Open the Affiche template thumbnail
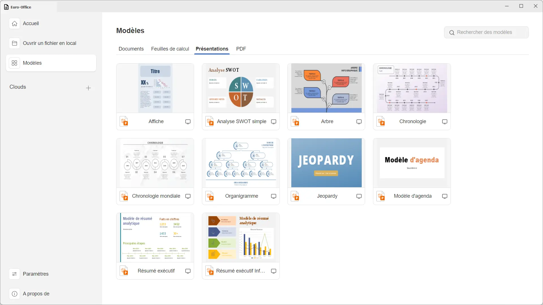 click(155, 88)
